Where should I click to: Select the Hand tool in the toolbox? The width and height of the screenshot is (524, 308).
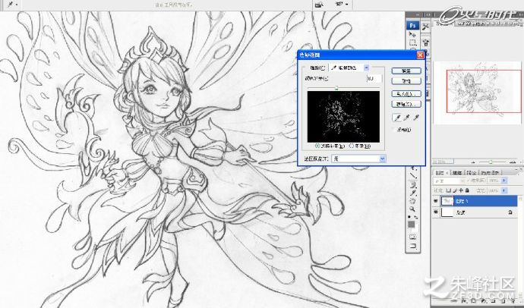click(413, 201)
